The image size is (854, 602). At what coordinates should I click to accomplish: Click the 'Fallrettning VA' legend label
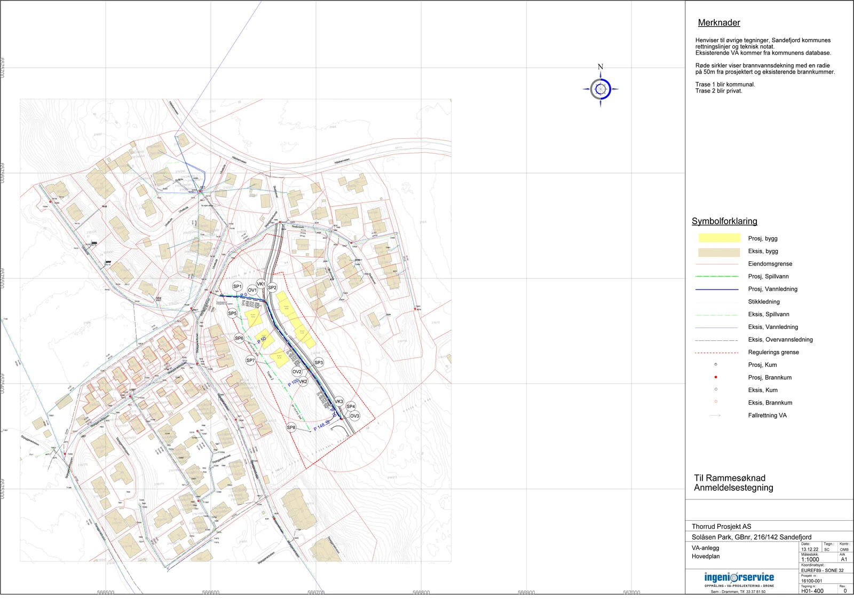pos(767,416)
